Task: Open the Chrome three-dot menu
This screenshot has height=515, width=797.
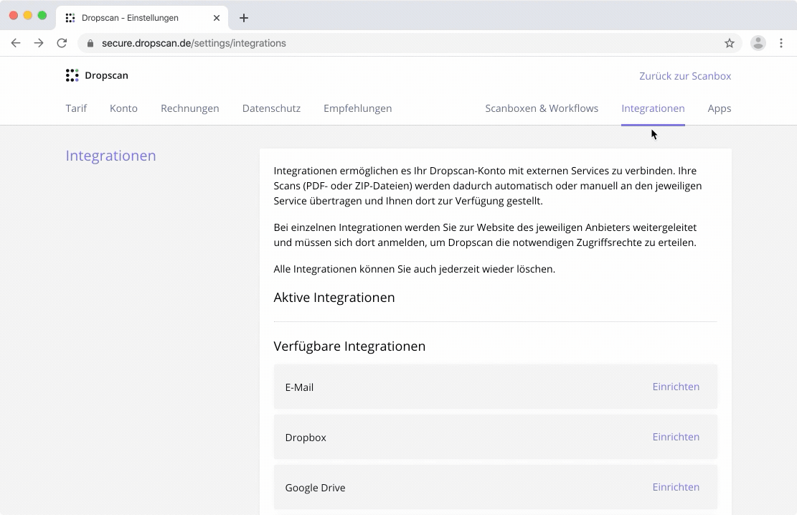Action: pos(781,43)
